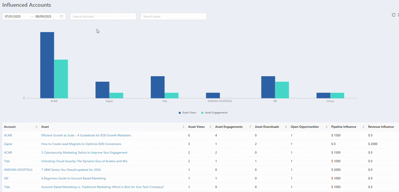The image size is (399, 192).
Task: Open Unlocking Cloud Security asset link
Action: (84, 161)
